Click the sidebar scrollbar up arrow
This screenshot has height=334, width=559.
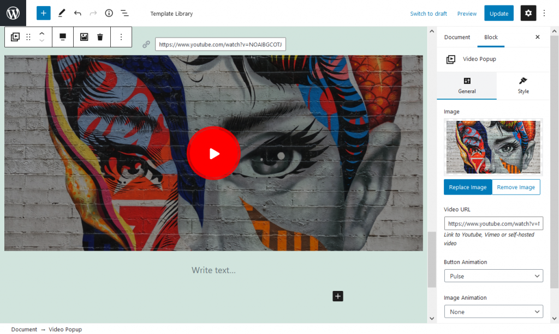pyautogui.click(x=555, y=31)
